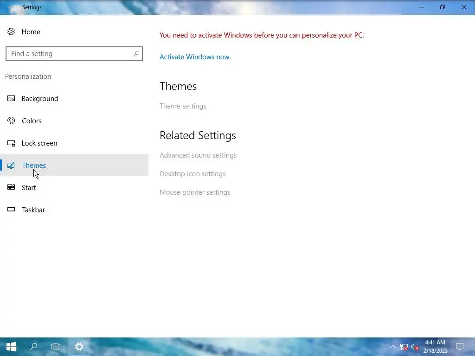This screenshot has width=475, height=356.
Task: Open Desktop icon settings link
Action: click(x=193, y=174)
